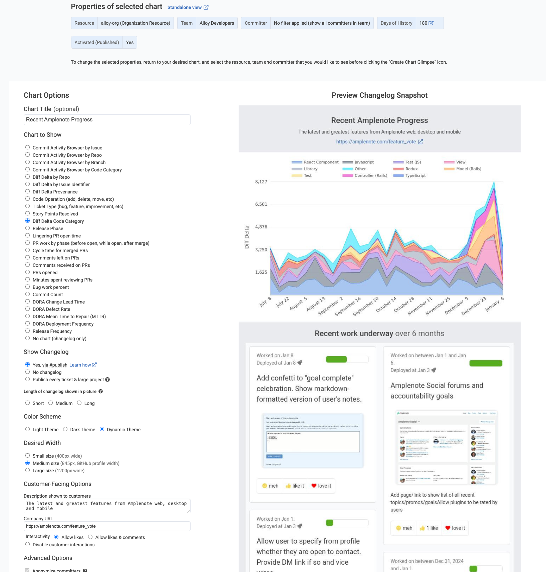Viewport: 546px width, 572px height.
Task: Set changelog length to Medium
Action: pyautogui.click(x=51, y=403)
